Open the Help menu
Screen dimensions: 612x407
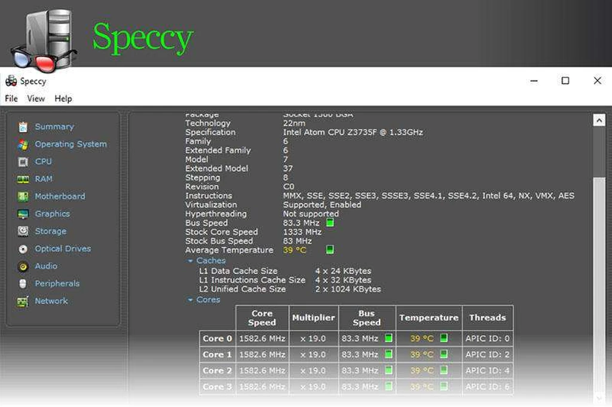tap(63, 98)
